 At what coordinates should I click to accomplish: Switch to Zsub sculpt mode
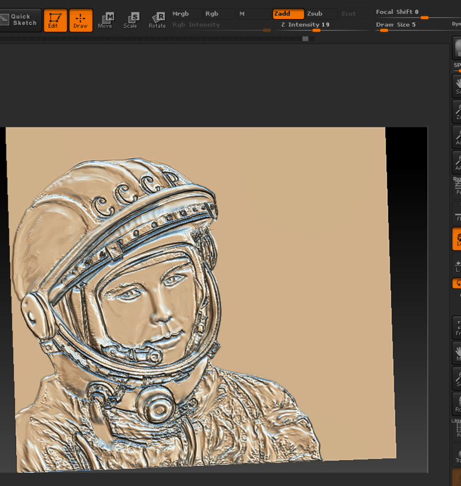click(x=321, y=14)
